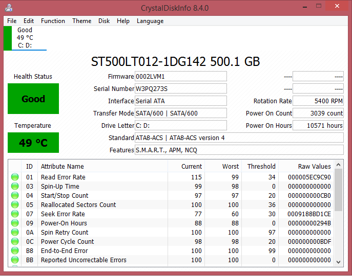
Task: Click the Worst column header
Action: point(223,166)
